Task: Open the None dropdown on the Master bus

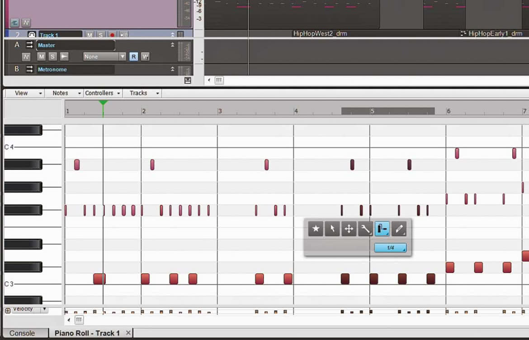Action: tap(104, 57)
